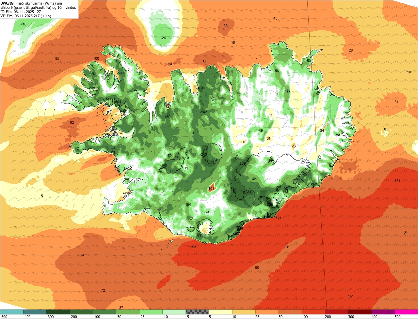
Task: Click the "95" flux value on the map
Action: tap(57, 58)
